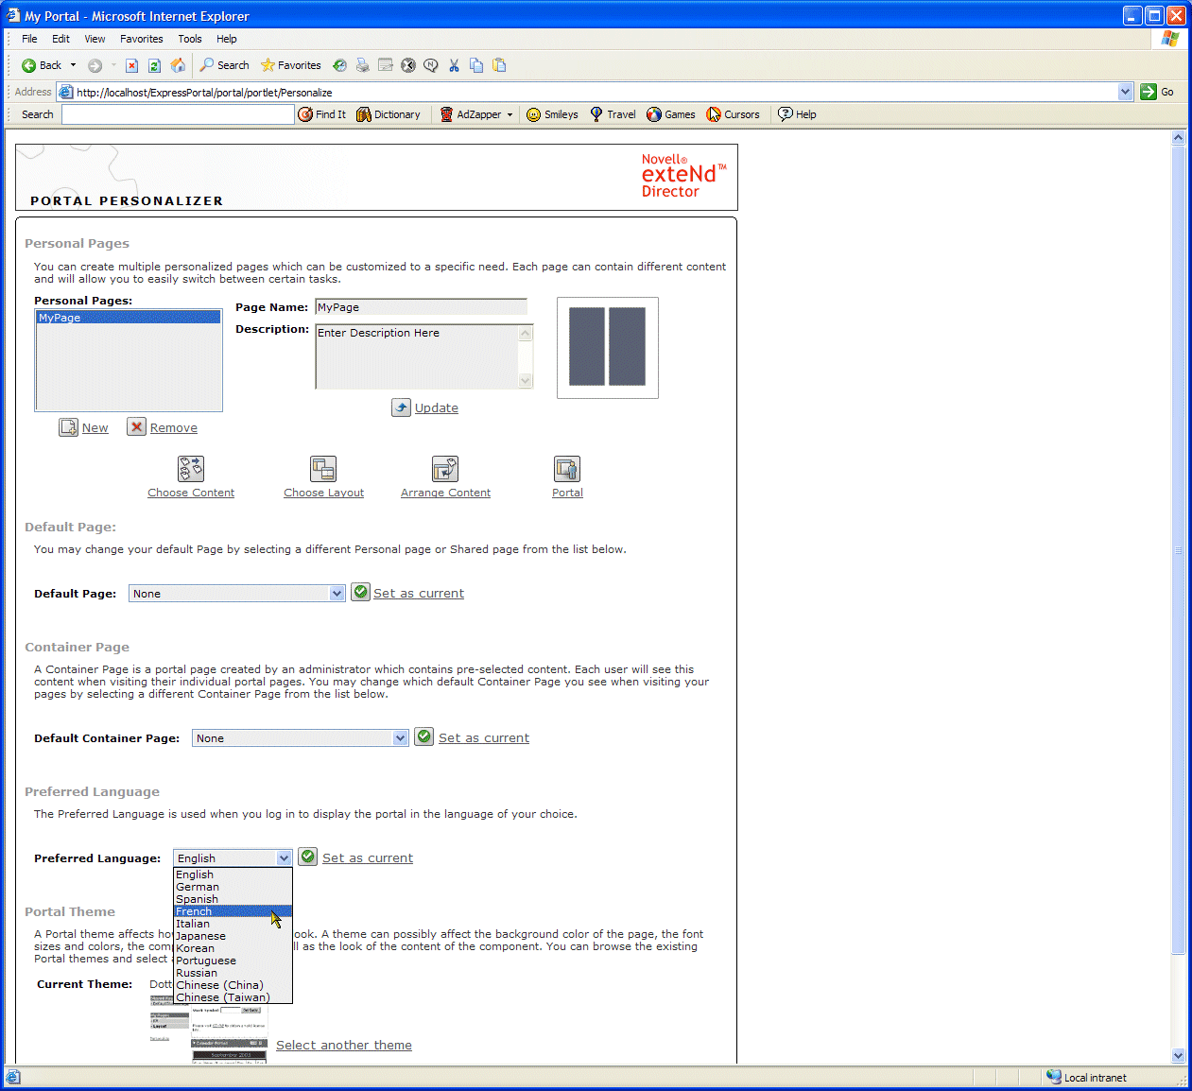Click the AdZapper button
This screenshot has width=1192, height=1091.
(x=471, y=114)
